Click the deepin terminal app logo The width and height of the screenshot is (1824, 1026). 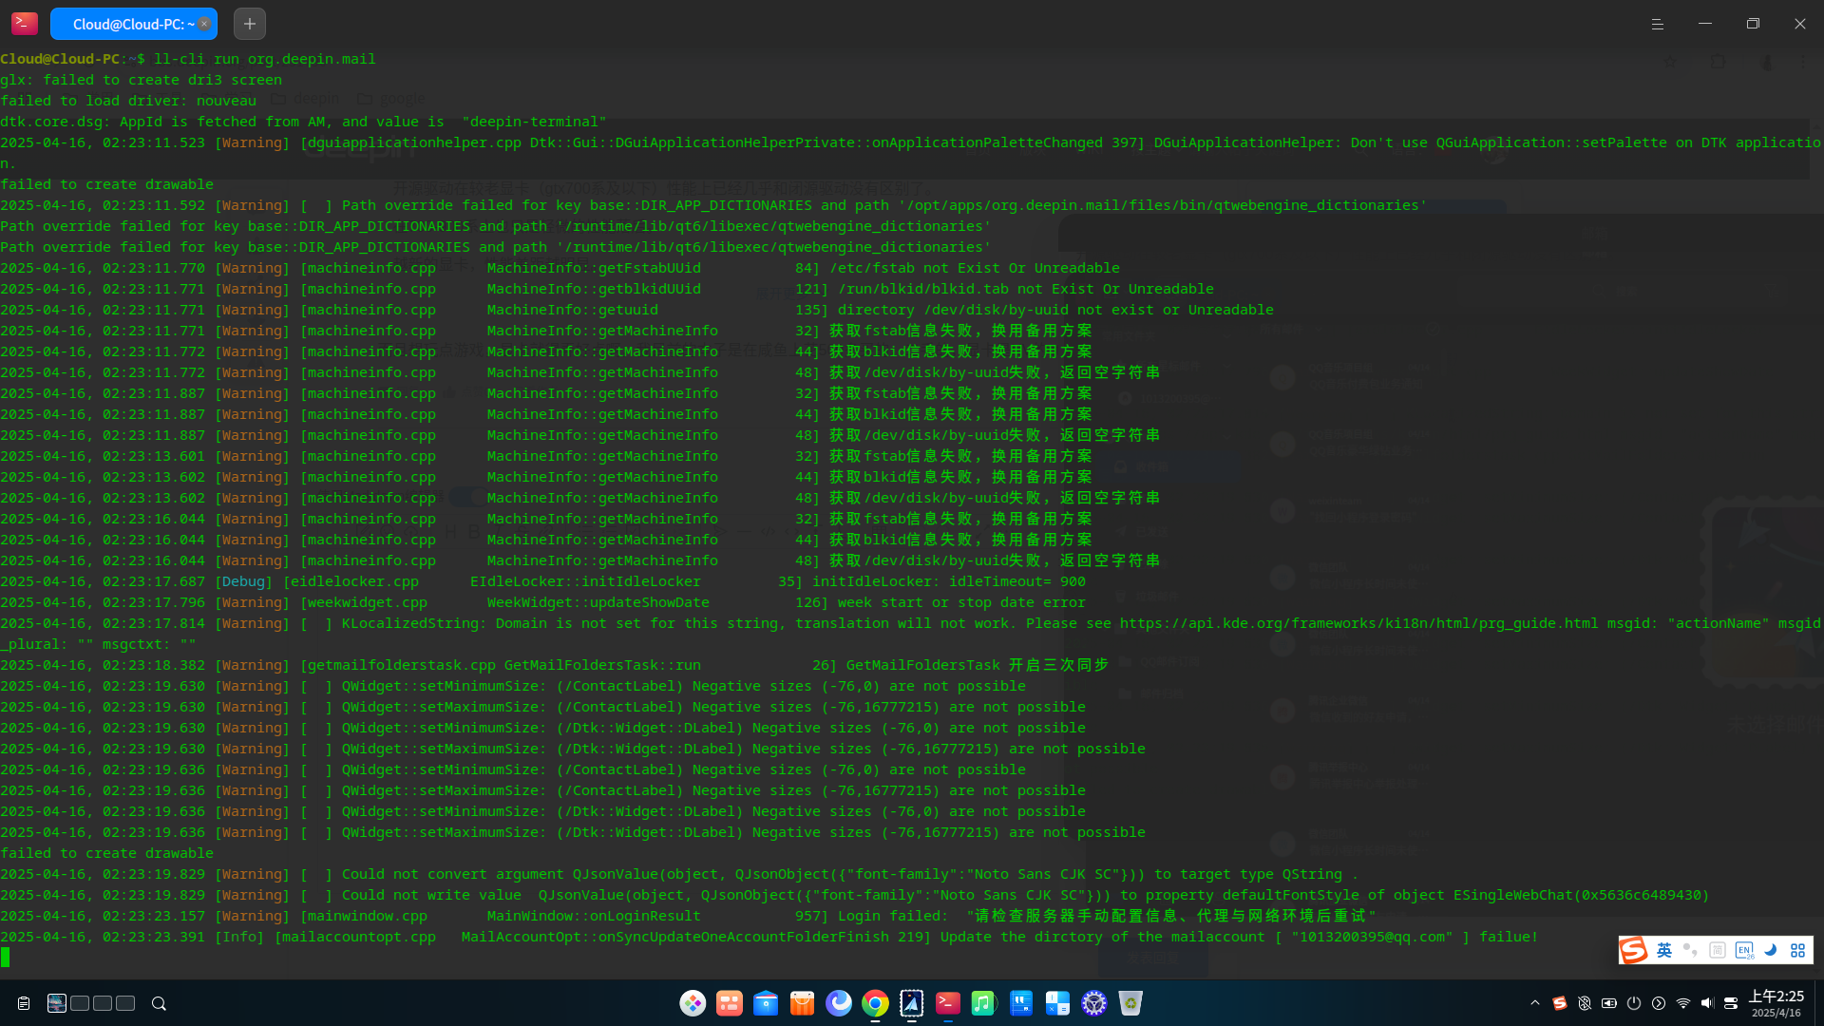tap(25, 24)
